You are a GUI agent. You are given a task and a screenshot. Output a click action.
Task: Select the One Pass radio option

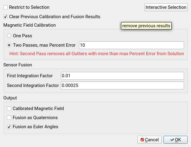[x=9, y=36]
